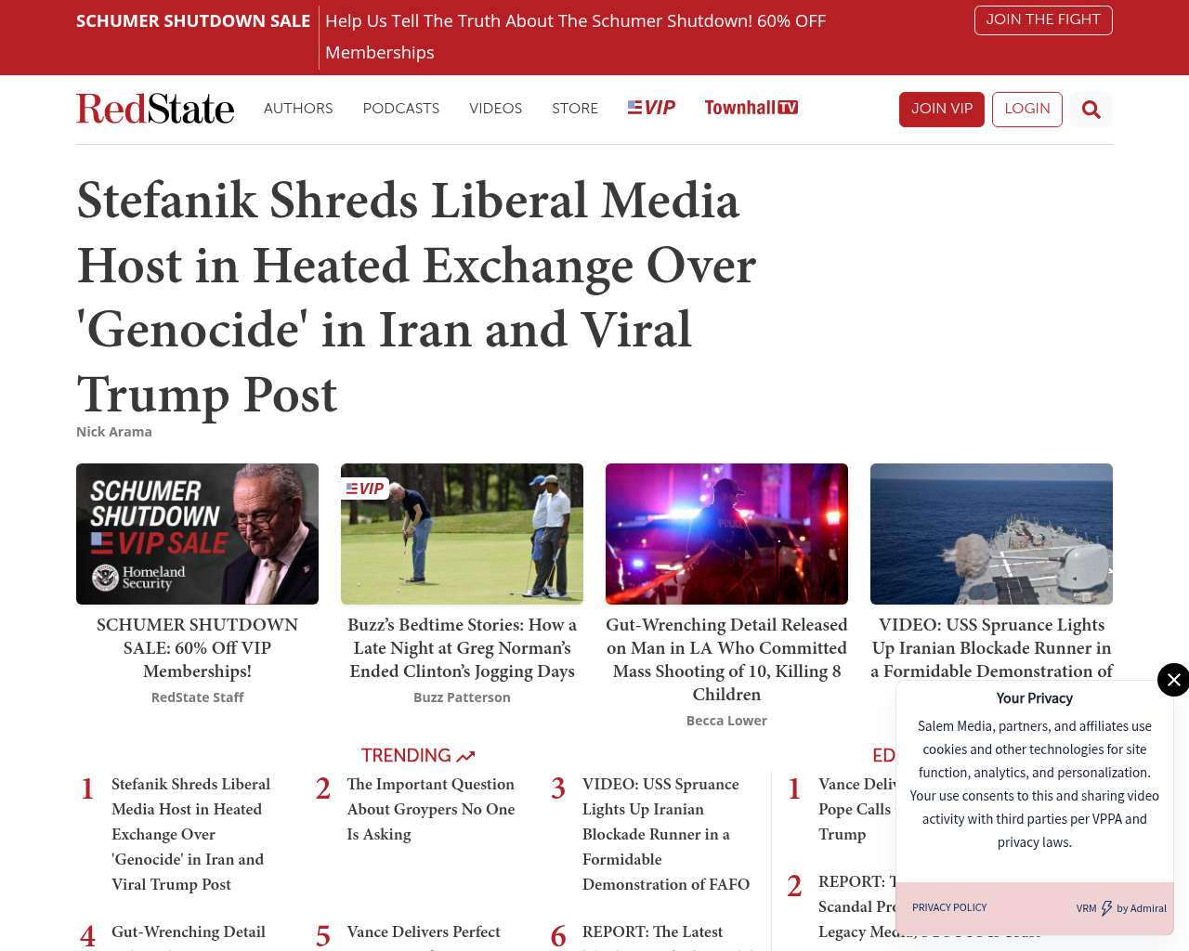Click the 'by Admiral' link

(x=1142, y=908)
